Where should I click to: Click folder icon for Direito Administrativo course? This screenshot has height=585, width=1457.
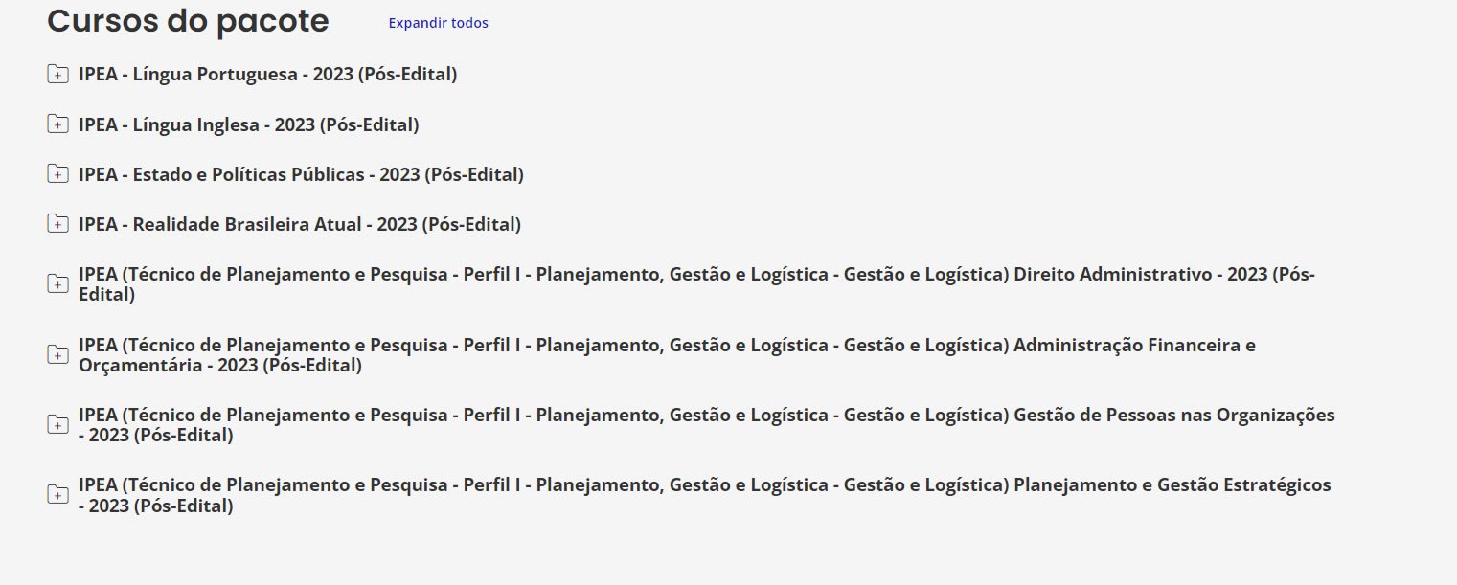(x=57, y=284)
